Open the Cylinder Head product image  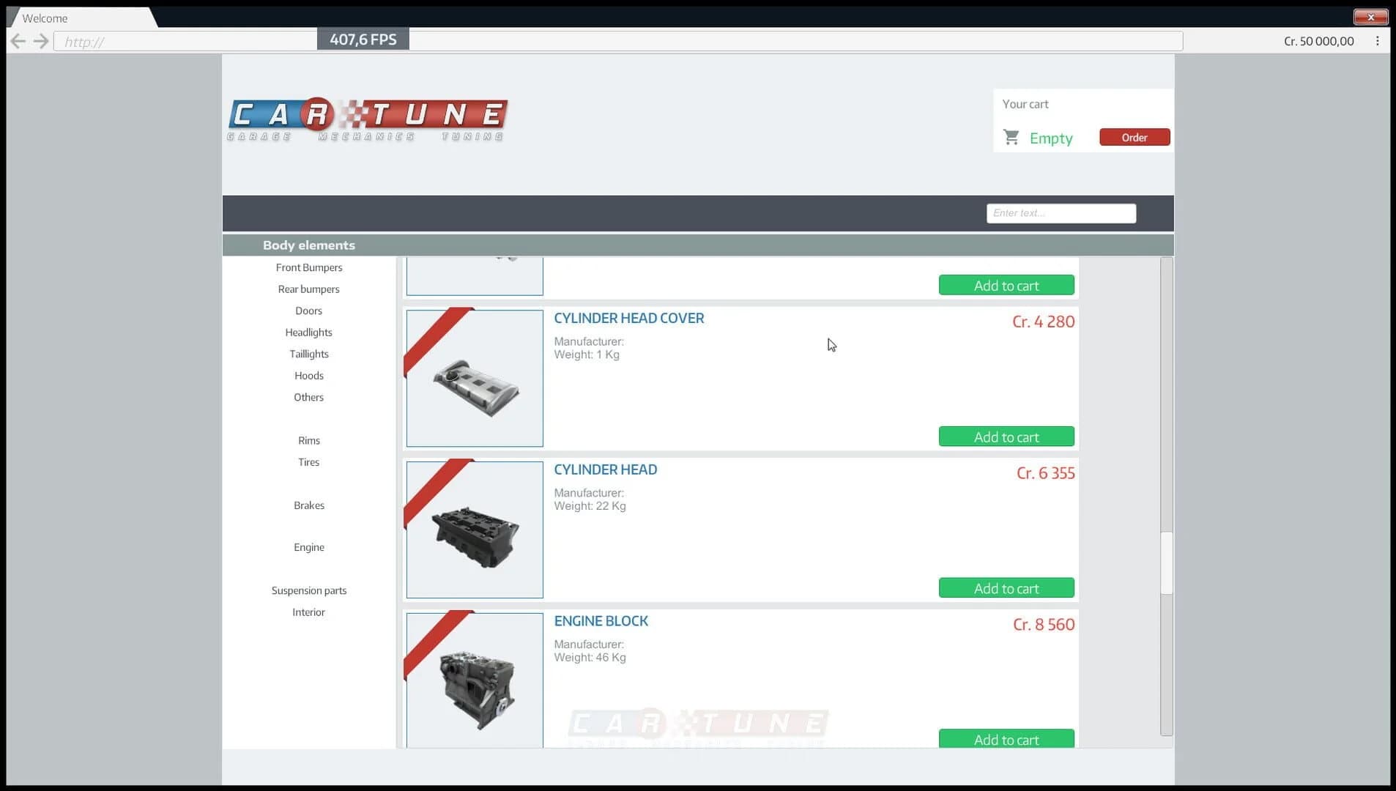pyautogui.click(x=475, y=530)
